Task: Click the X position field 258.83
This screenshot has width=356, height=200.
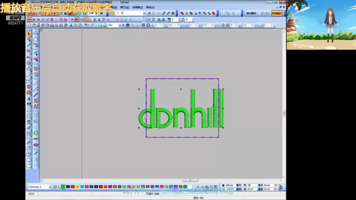Action: coord(230,185)
